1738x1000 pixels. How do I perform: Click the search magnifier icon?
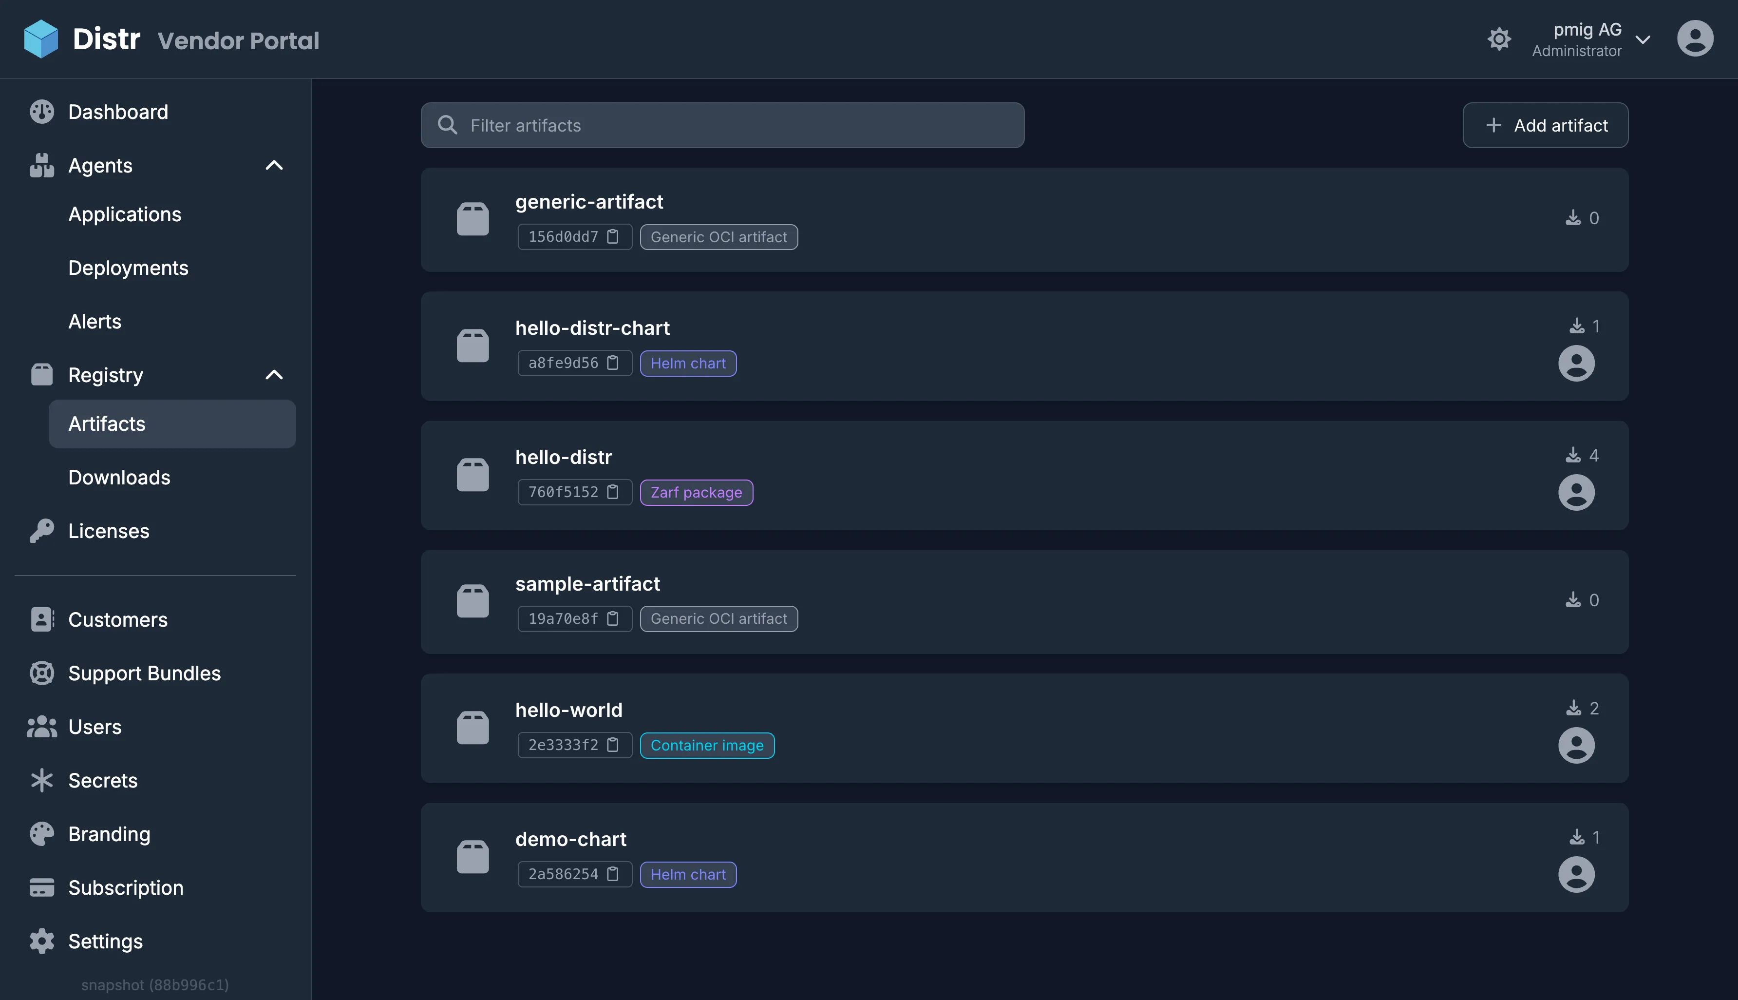click(448, 125)
